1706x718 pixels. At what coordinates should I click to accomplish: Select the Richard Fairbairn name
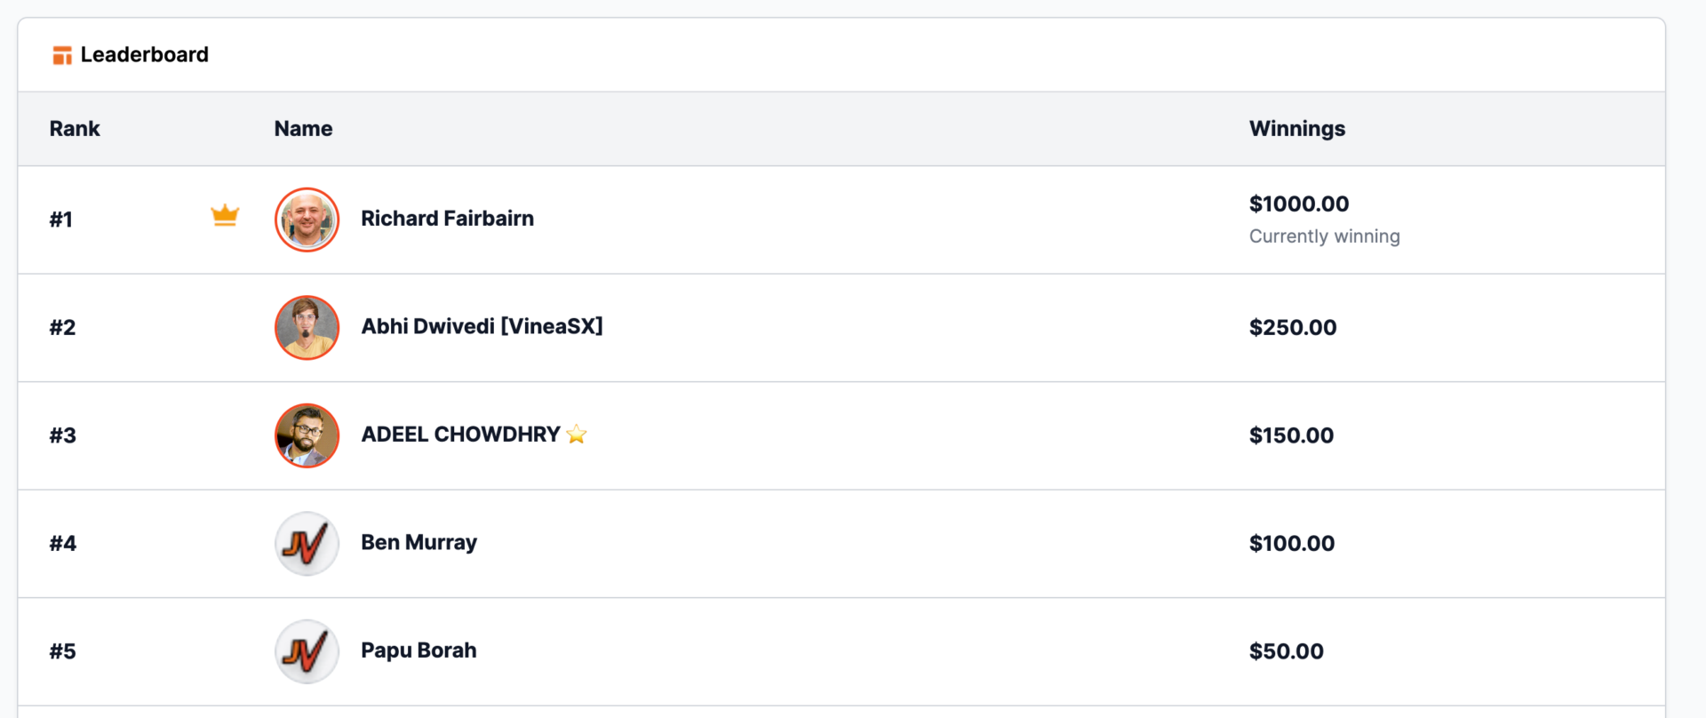[447, 219]
